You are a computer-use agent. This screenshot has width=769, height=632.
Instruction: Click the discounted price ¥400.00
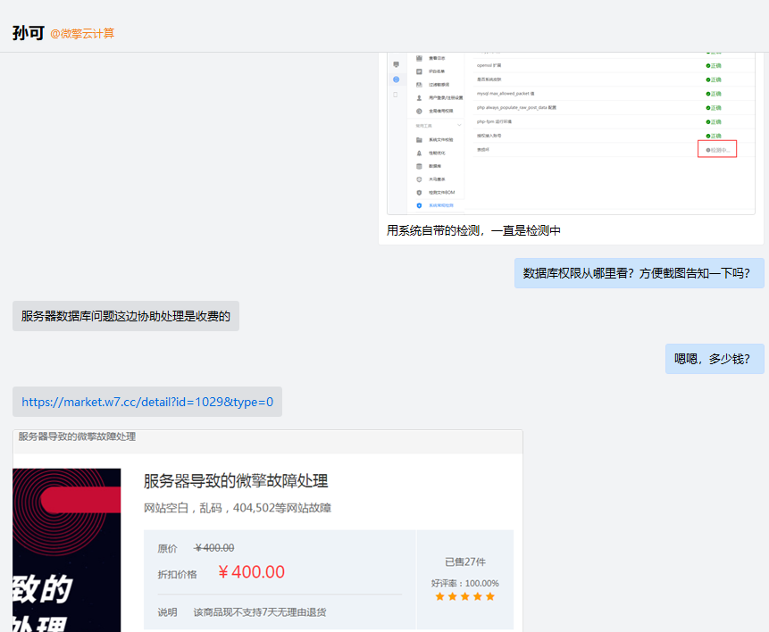pyautogui.click(x=251, y=571)
